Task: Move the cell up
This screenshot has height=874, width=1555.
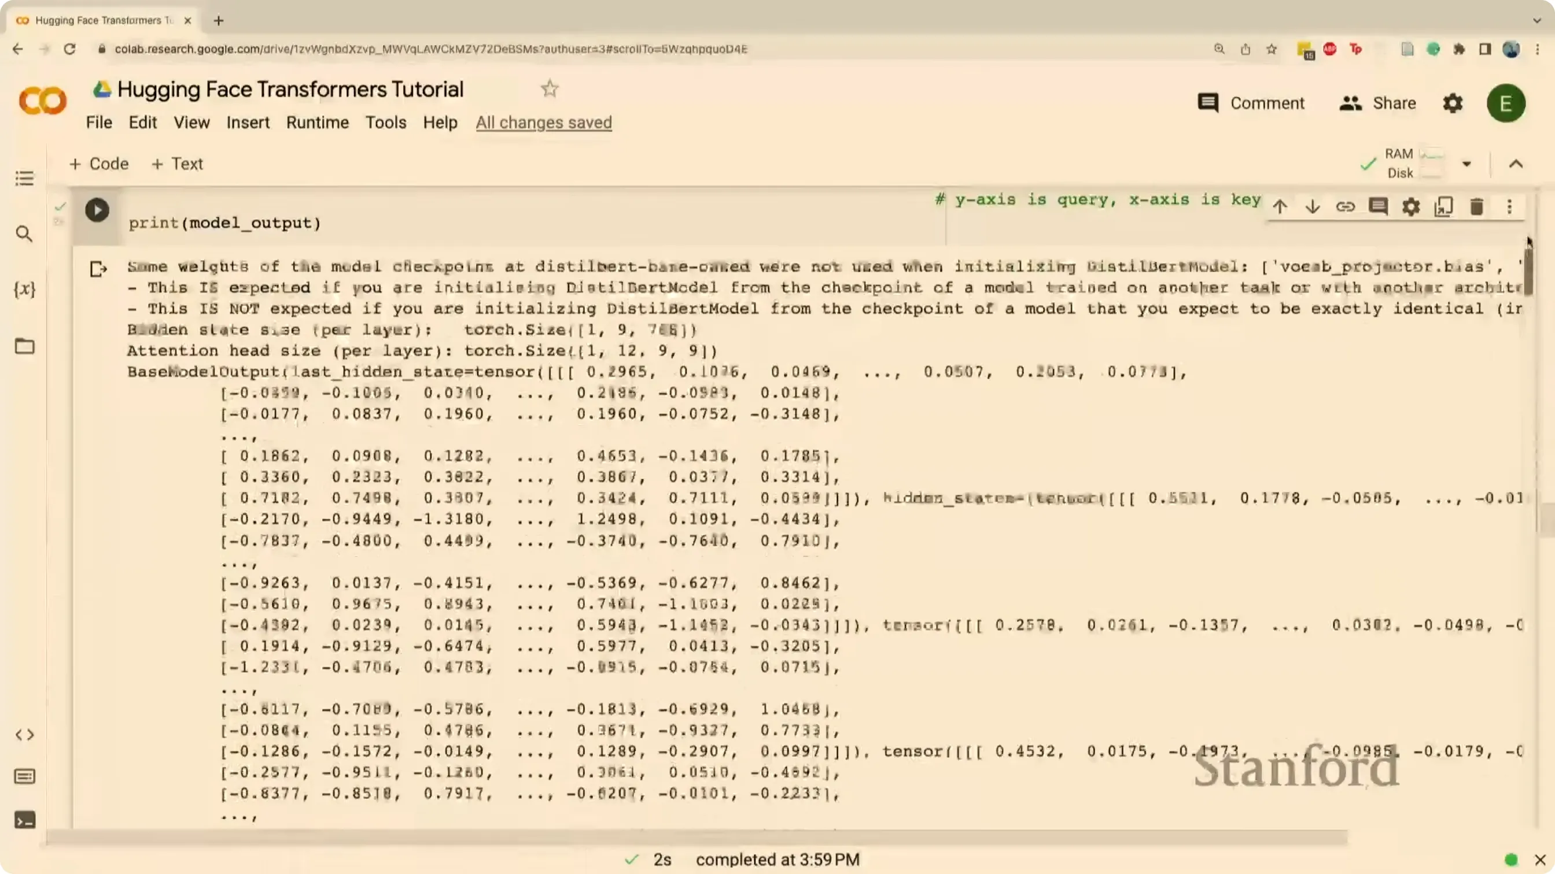Action: [1280, 207]
